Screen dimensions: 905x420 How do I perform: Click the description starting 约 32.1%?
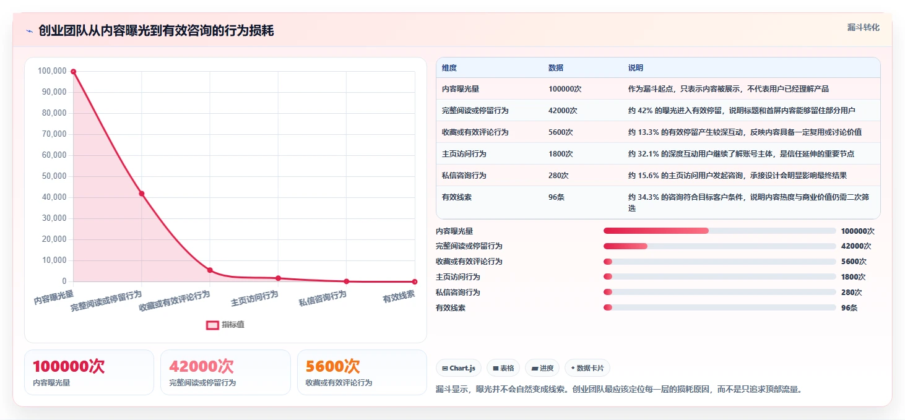click(741, 154)
